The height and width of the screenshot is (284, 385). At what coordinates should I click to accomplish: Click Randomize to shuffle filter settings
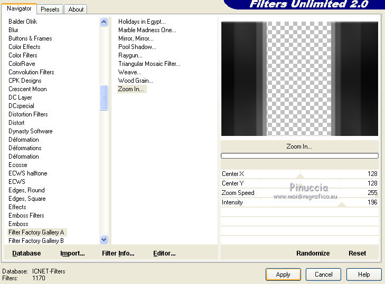[x=313, y=253]
